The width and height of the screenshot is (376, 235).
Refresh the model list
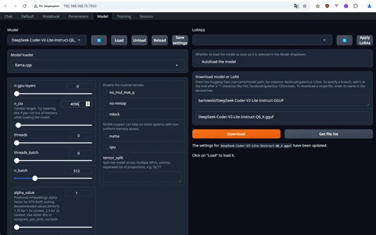coord(99,40)
